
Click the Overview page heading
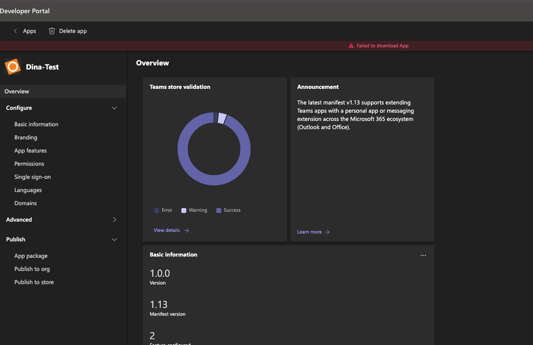point(152,63)
